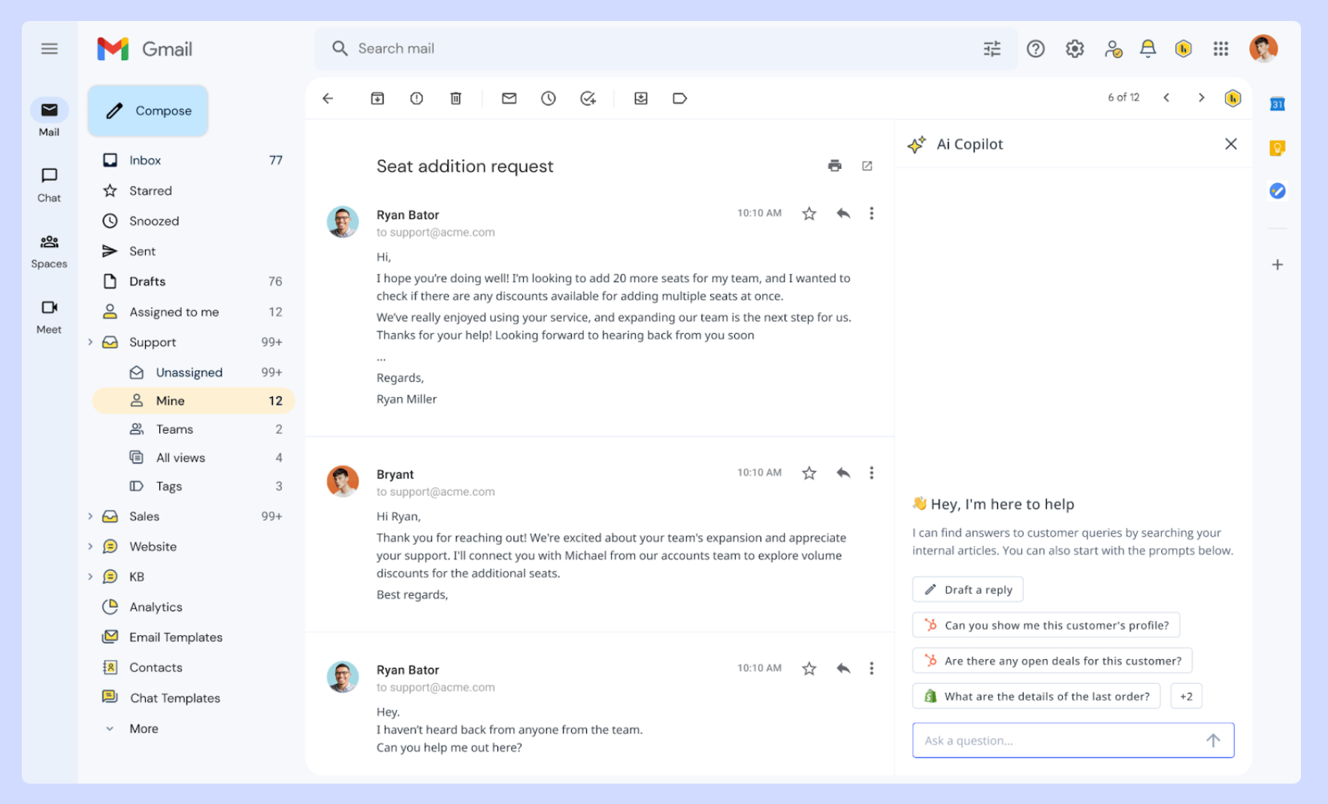Expand the Sales folder in sidebar
The image size is (1328, 804).
(90, 516)
